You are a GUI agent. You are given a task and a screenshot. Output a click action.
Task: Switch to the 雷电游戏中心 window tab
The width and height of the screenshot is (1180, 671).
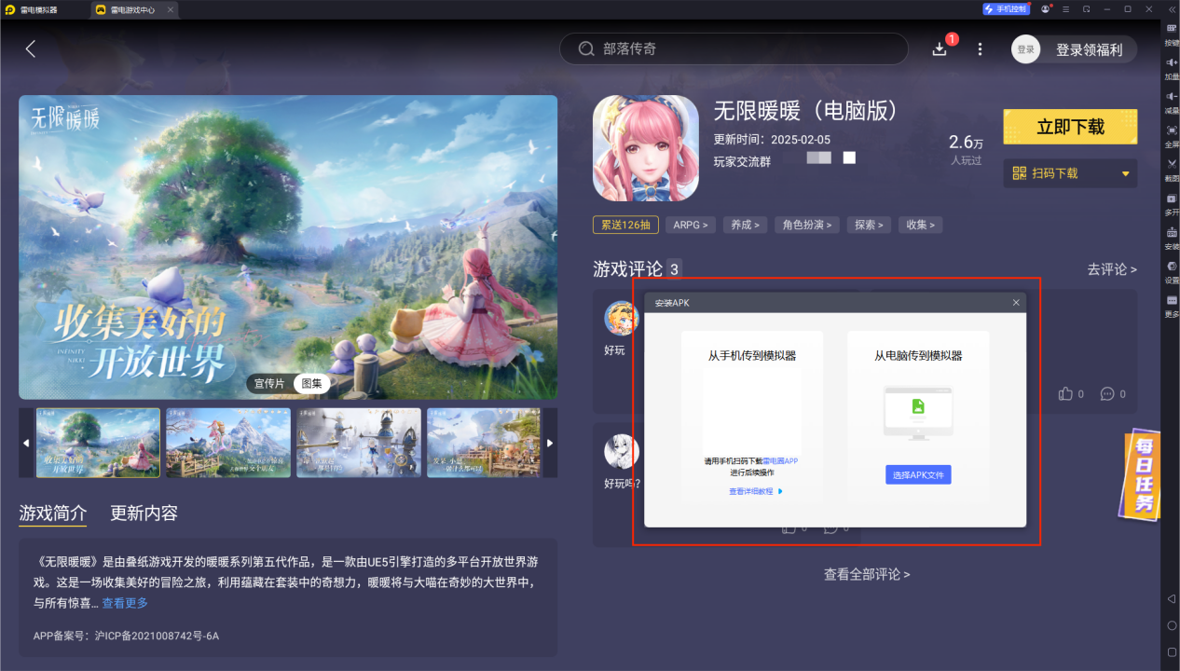[x=133, y=9]
